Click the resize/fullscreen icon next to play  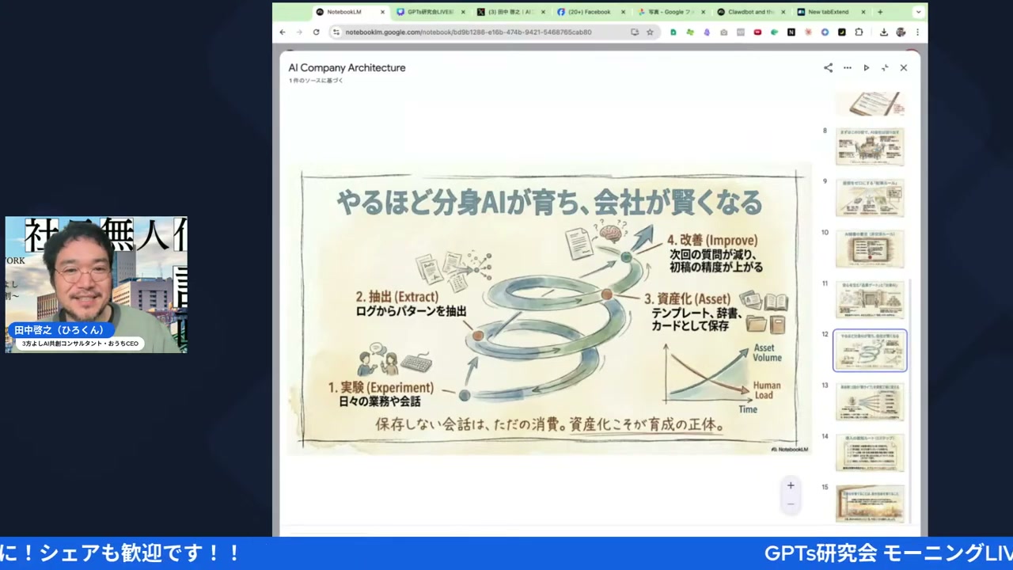885,67
